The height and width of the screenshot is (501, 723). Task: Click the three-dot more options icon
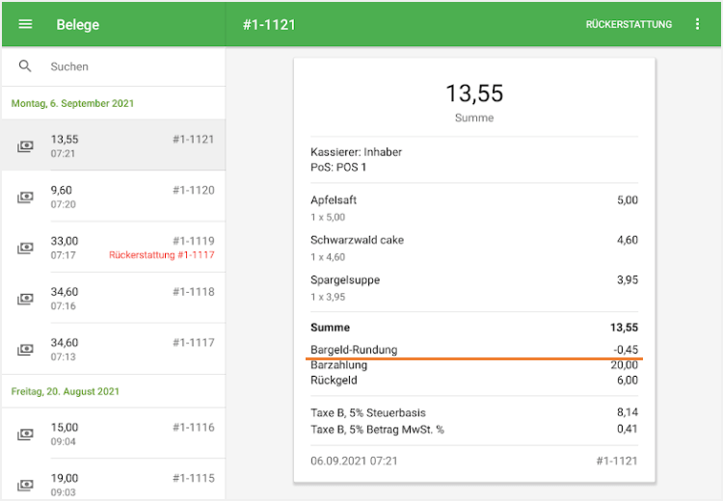point(698,24)
